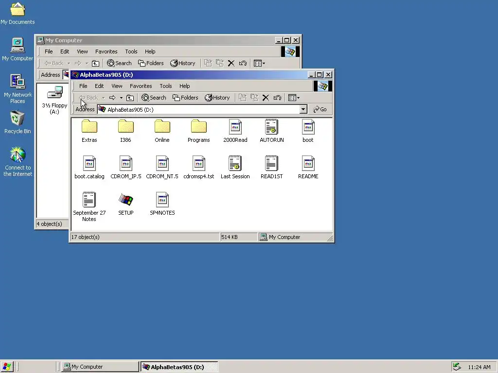
Task: Select the AUTORUN file
Action: click(x=272, y=131)
